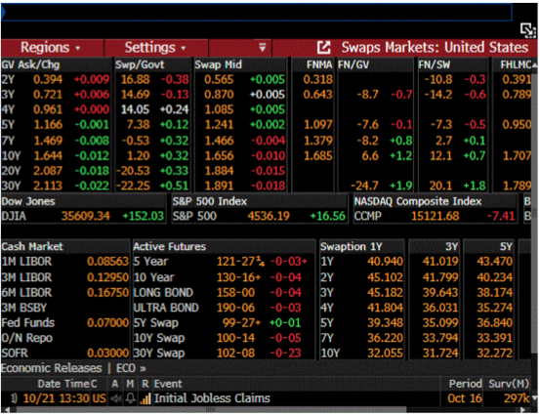This screenshot has width=540, height=416.
Task: Click the 30Y Swap futures price 102-08
Action: coord(236,354)
